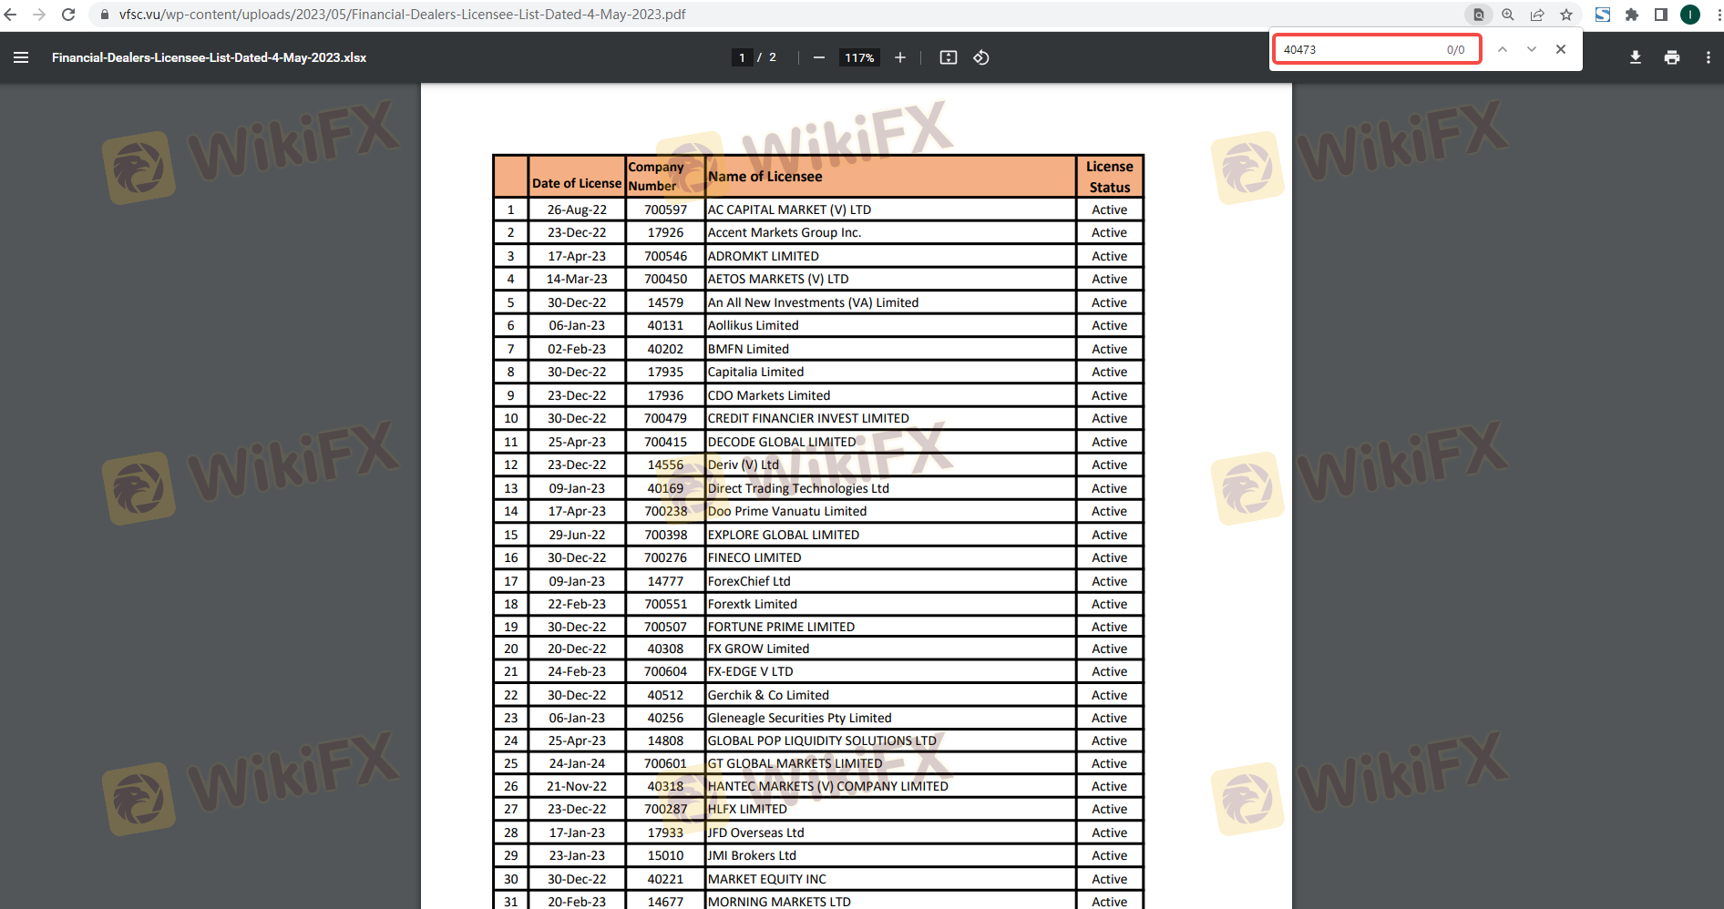
Task: Click 'Capitalia Limited' licensee name
Action: pyautogui.click(x=755, y=372)
